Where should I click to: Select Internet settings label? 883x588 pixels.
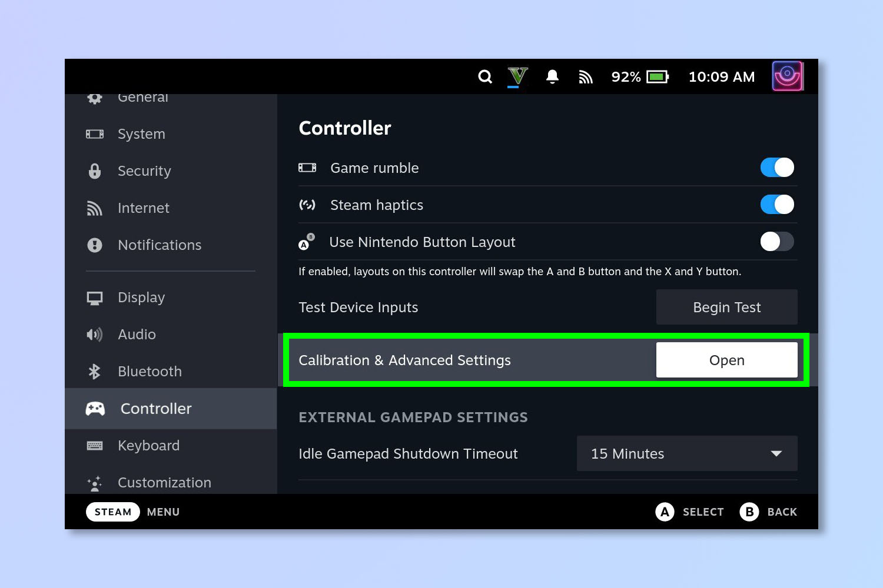[144, 208]
